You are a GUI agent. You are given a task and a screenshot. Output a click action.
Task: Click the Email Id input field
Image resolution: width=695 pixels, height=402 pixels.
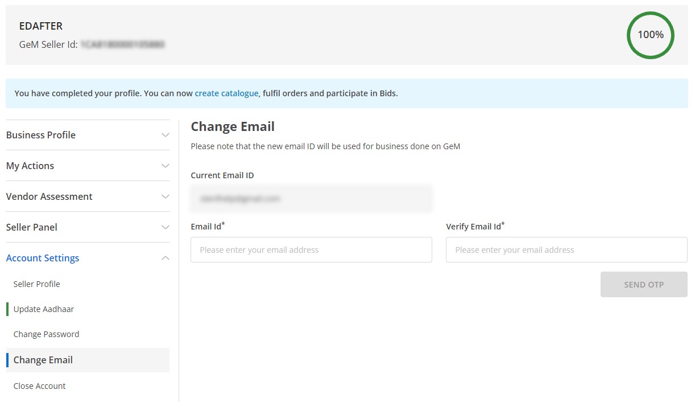tap(311, 249)
